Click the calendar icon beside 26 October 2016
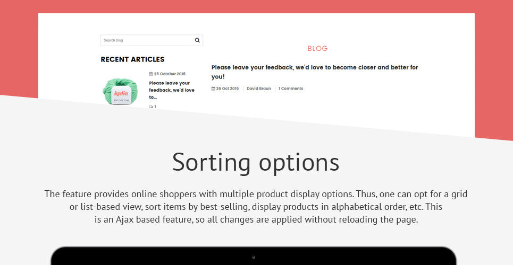Screen dimensions: 513x265 click(151, 74)
